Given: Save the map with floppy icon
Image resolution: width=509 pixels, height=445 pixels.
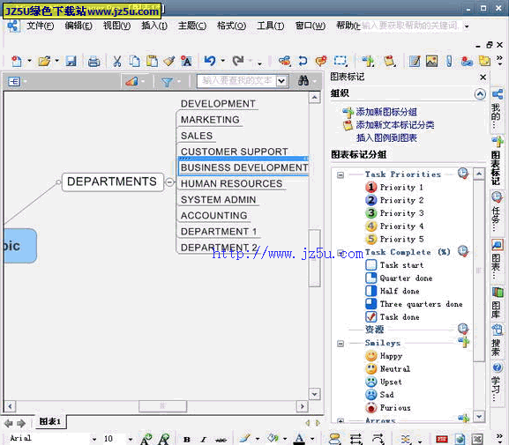Looking at the screenshot, I should 71,61.
